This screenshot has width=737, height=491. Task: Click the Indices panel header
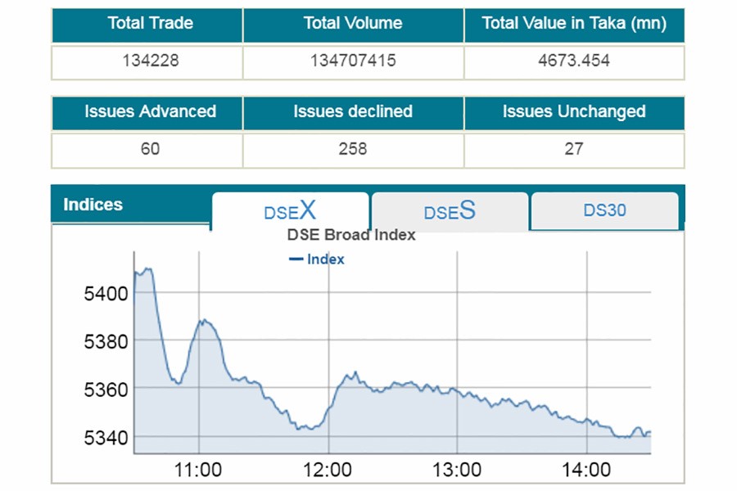[x=93, y=205]
